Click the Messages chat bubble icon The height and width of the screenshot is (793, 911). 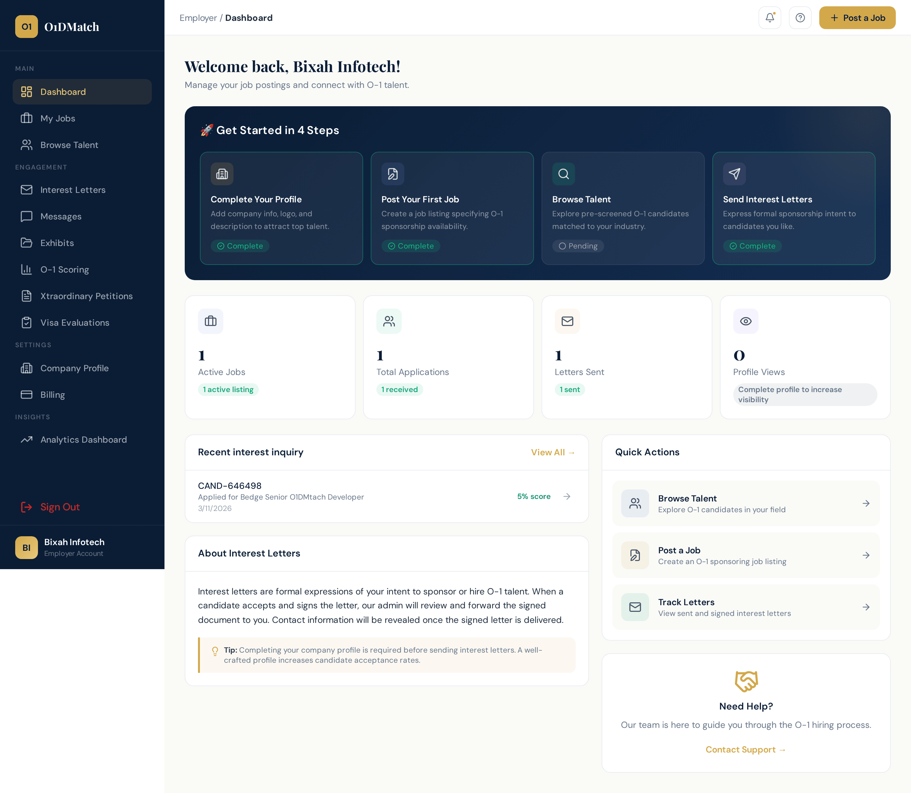tap(27, 216)
